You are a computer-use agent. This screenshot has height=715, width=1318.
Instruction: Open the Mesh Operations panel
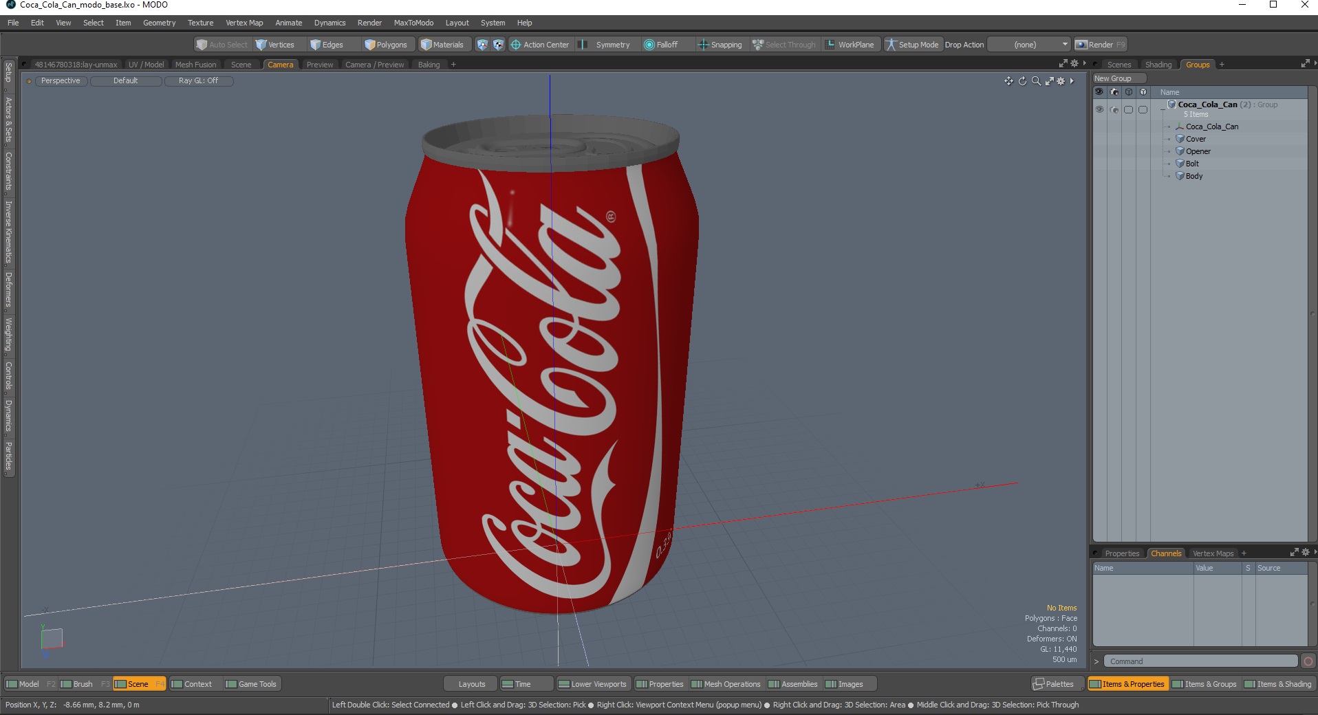point(726,684)
